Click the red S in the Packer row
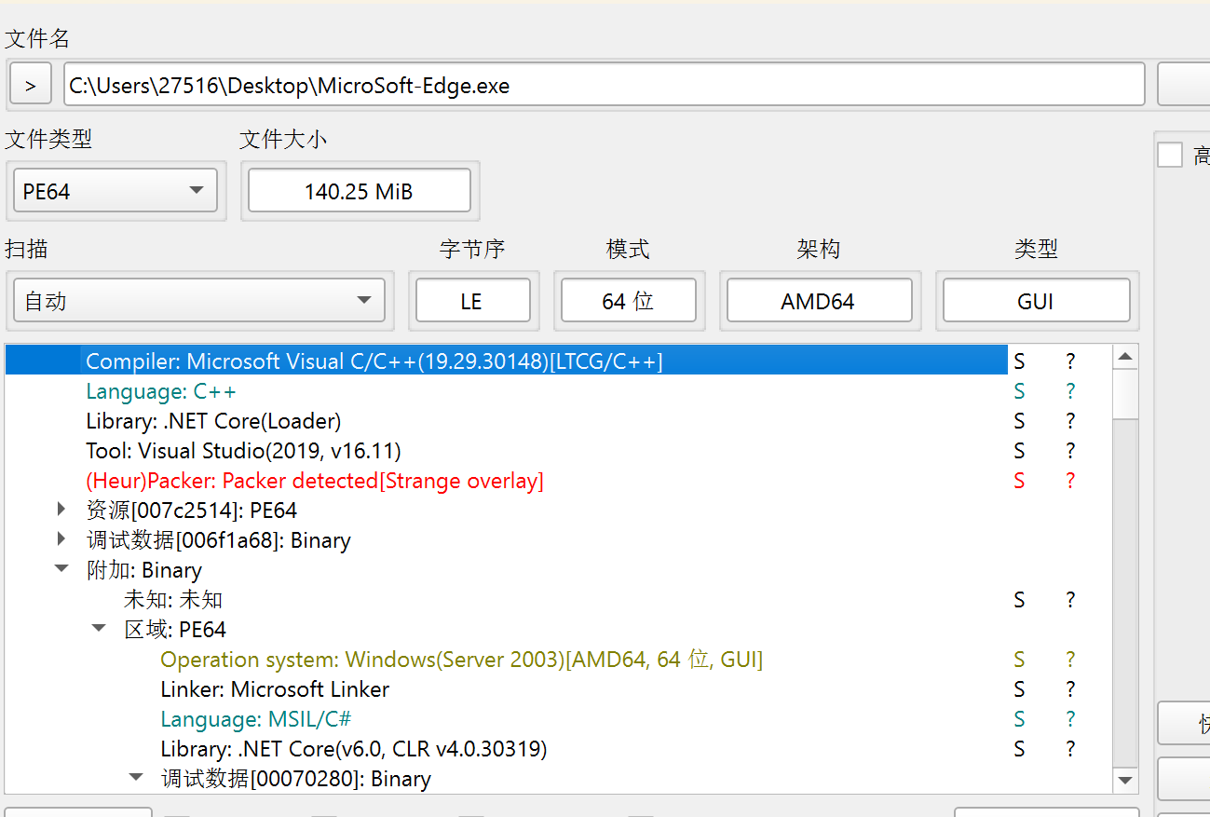1210x817 pixels. coord(1019,481)
